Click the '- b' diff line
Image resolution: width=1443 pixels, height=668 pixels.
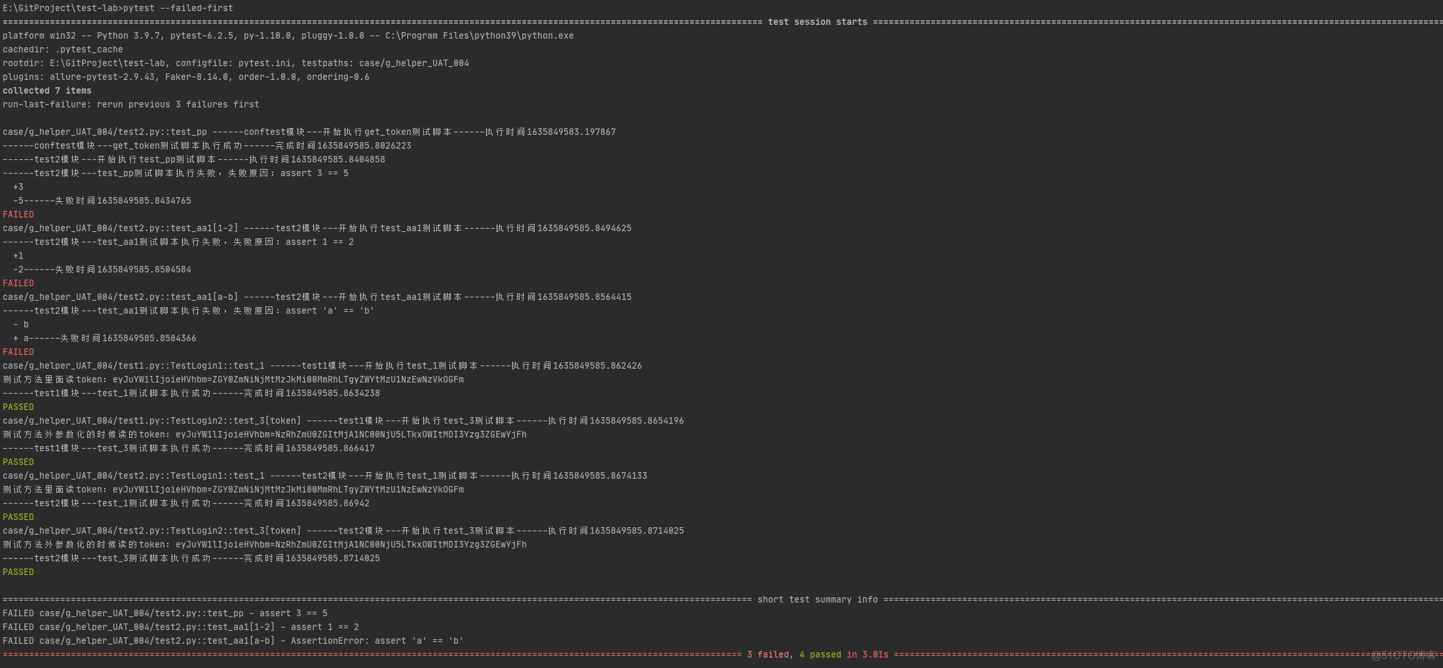(21, 324)
